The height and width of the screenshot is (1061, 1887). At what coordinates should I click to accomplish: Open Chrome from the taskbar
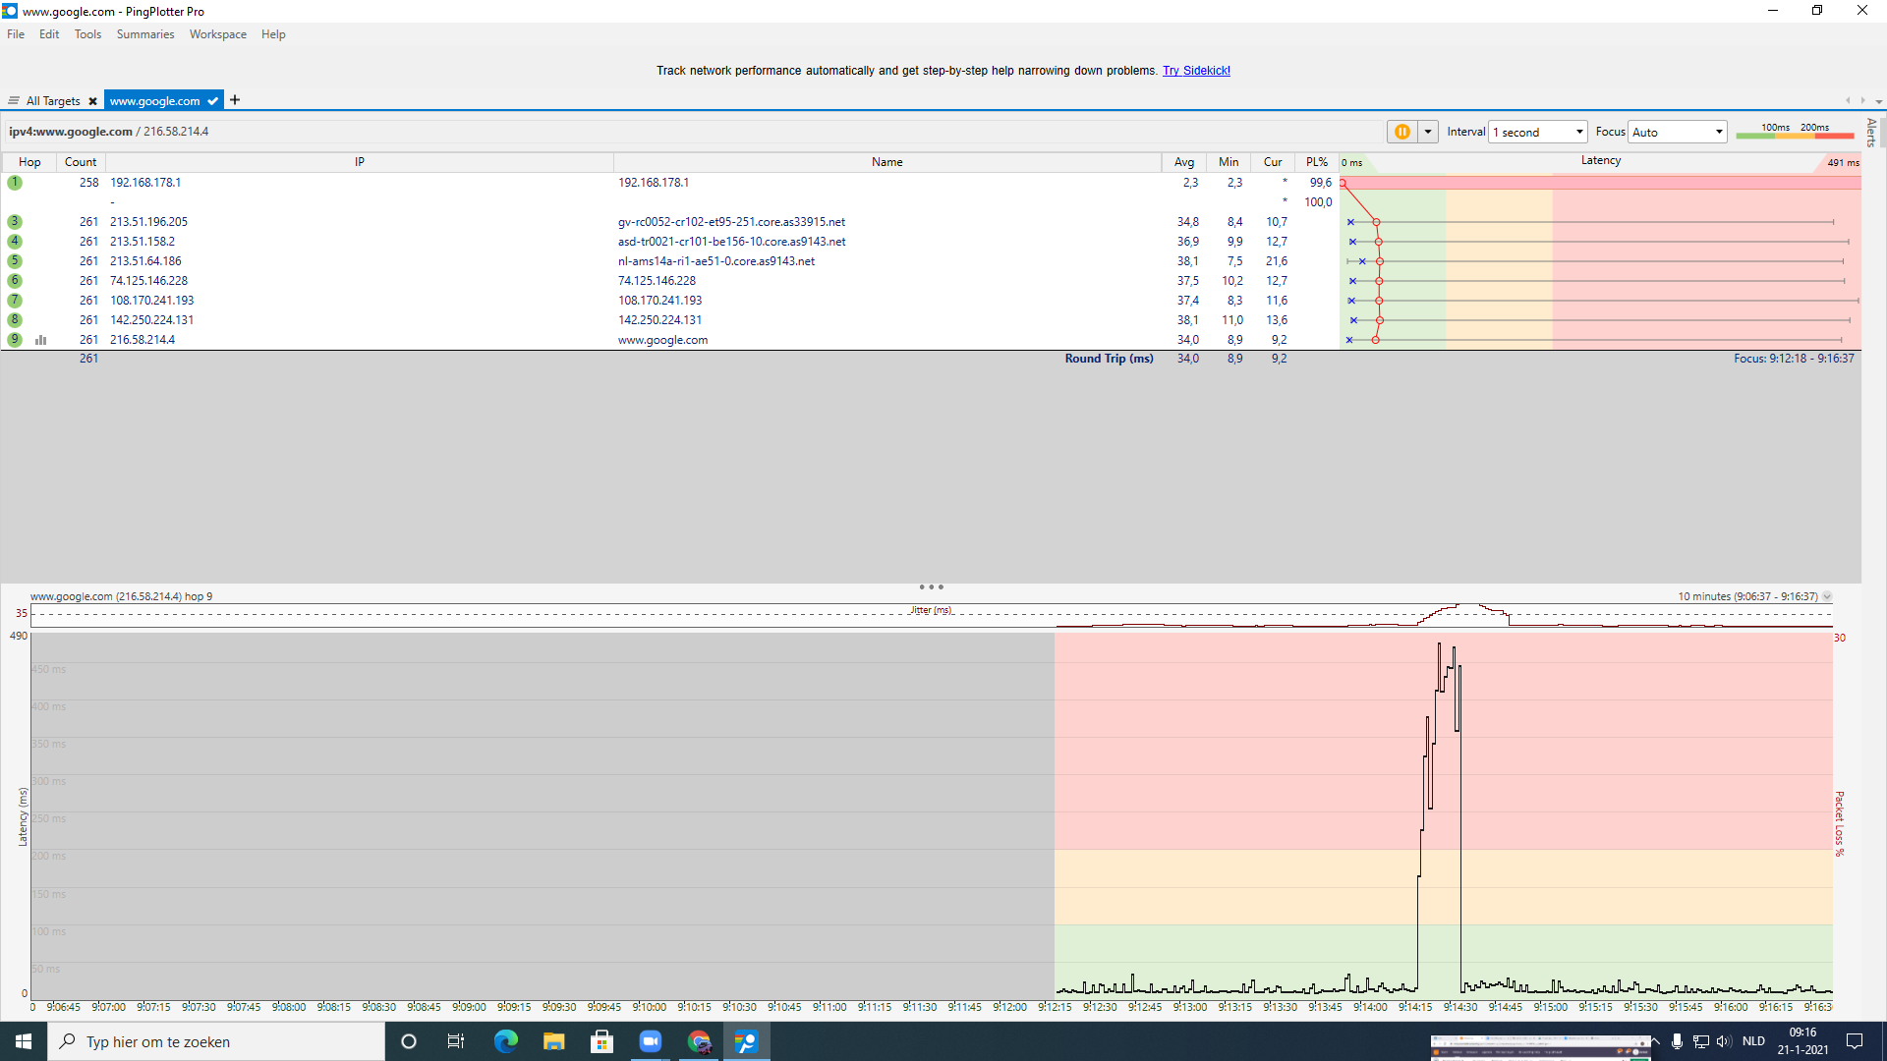(698, 1041)
